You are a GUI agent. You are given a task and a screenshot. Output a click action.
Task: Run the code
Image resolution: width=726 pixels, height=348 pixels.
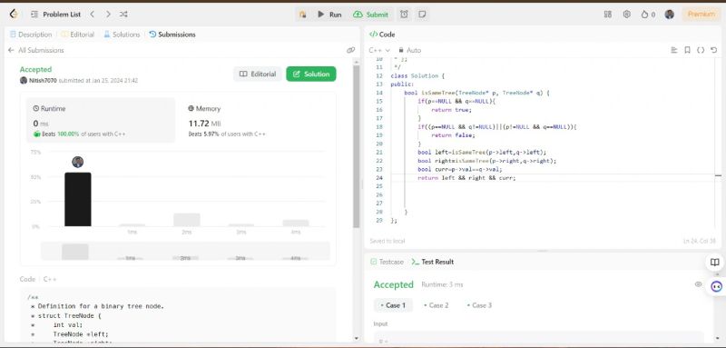pos(329,15)
